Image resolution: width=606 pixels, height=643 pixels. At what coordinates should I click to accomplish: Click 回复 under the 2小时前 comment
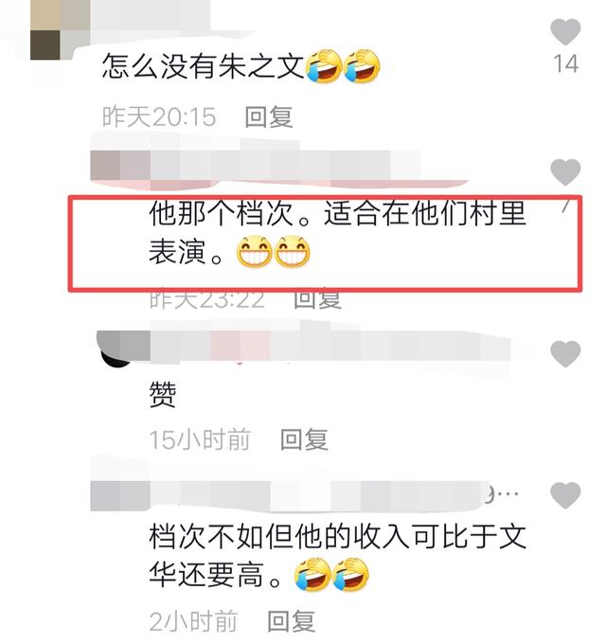click(x=291, y=621)
